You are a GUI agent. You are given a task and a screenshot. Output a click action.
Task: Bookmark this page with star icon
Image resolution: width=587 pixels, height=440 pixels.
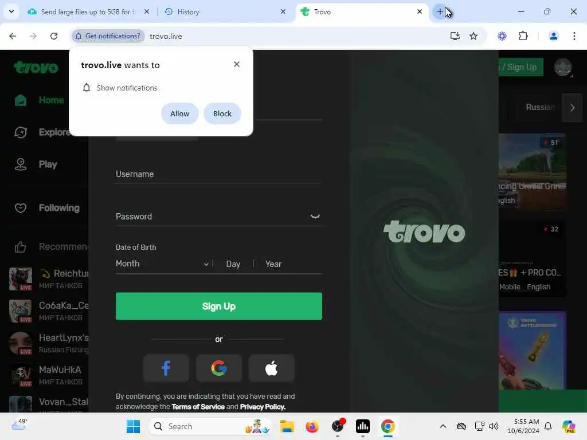(x=473, y=36)
